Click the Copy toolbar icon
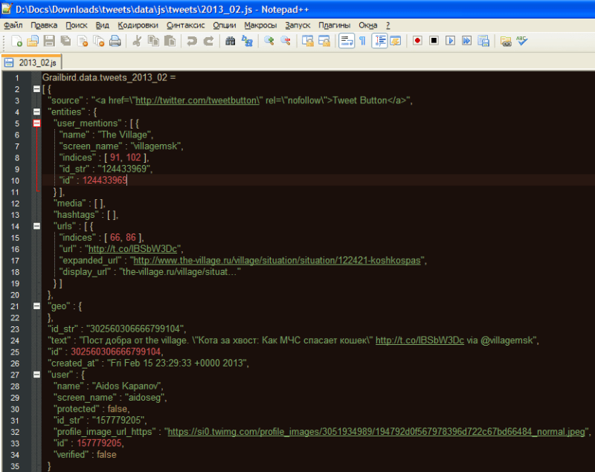595x472 pixels. click(x=153, y=41)
